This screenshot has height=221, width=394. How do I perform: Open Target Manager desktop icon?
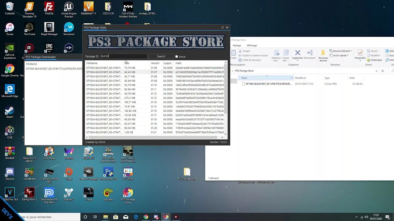(x=49, y=29)
